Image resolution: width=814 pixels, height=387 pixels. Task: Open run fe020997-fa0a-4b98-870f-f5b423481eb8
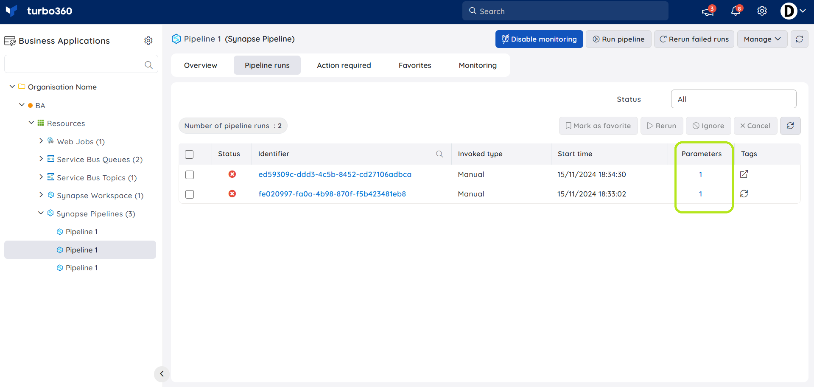tap(332, 194)
